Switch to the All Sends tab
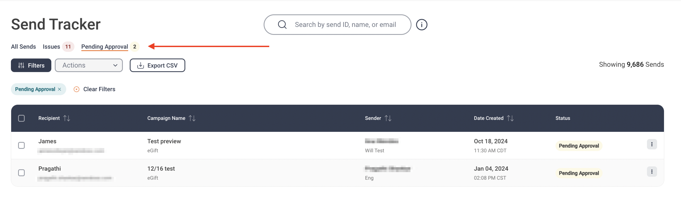 (23, 47)
